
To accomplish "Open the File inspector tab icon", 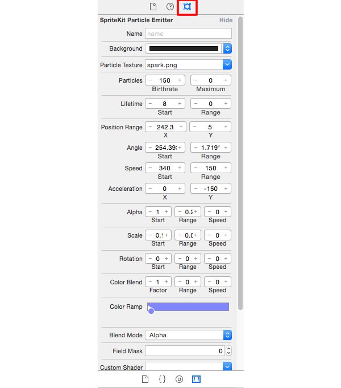I will 153,6.
